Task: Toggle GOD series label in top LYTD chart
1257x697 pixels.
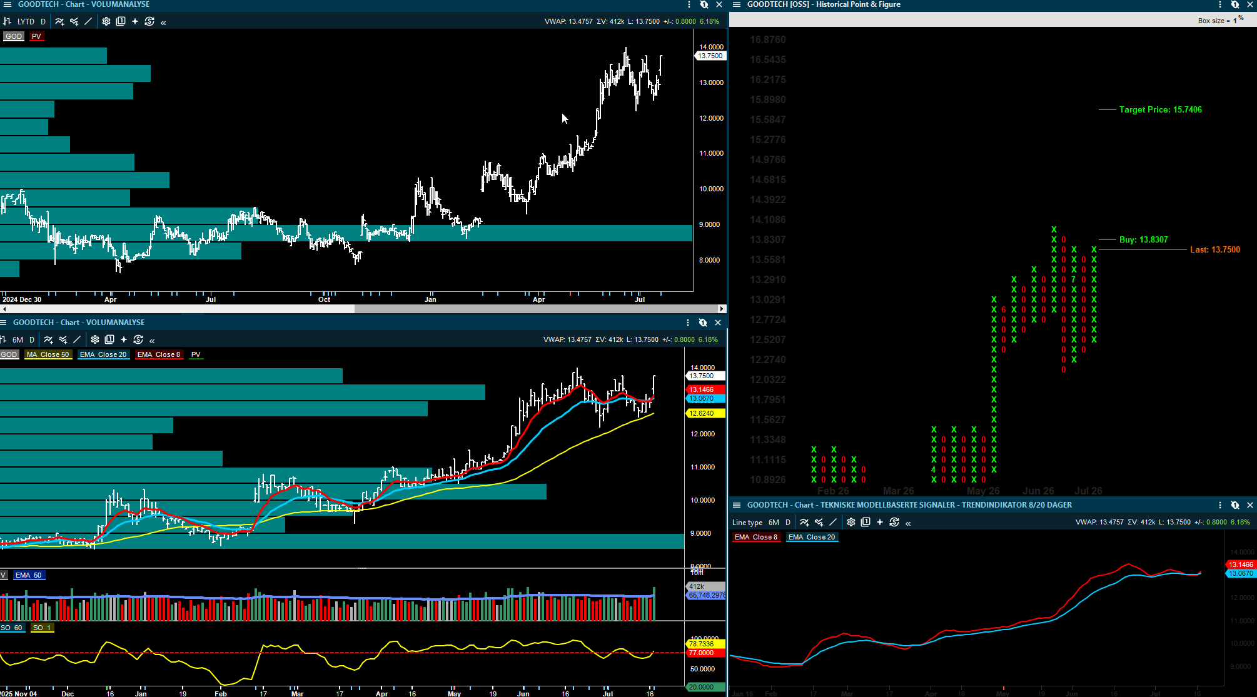Action: point(13,36)
